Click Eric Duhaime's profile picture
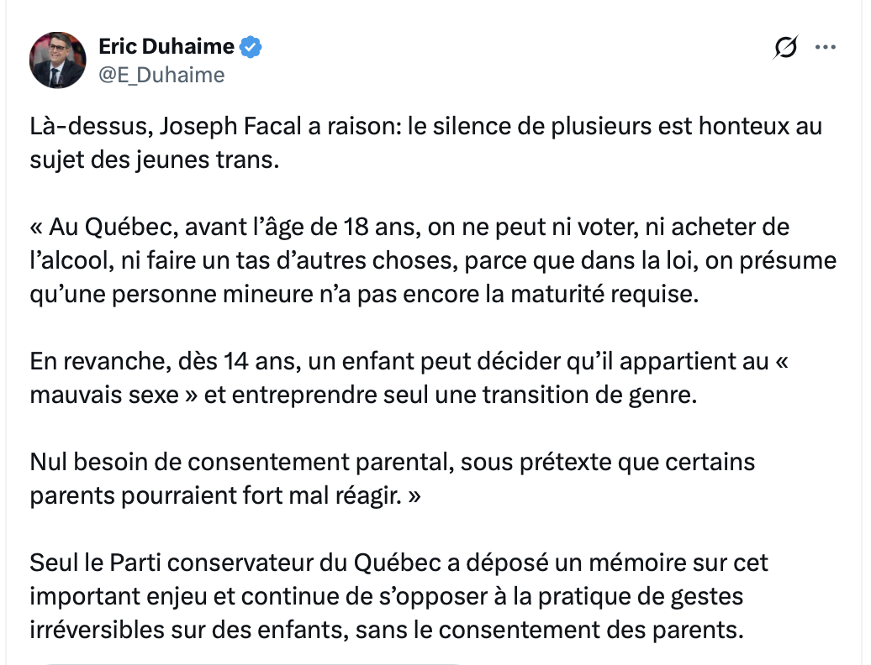 click(x=58, y=60)
